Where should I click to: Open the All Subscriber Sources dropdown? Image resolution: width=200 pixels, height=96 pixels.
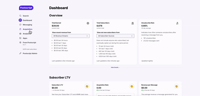pyautogui.click(x=115, y=36)
